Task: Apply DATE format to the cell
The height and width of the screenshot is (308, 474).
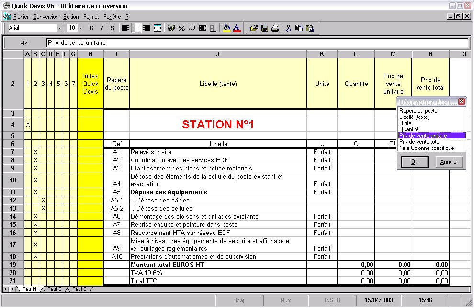Action: (x=203, y=28)
